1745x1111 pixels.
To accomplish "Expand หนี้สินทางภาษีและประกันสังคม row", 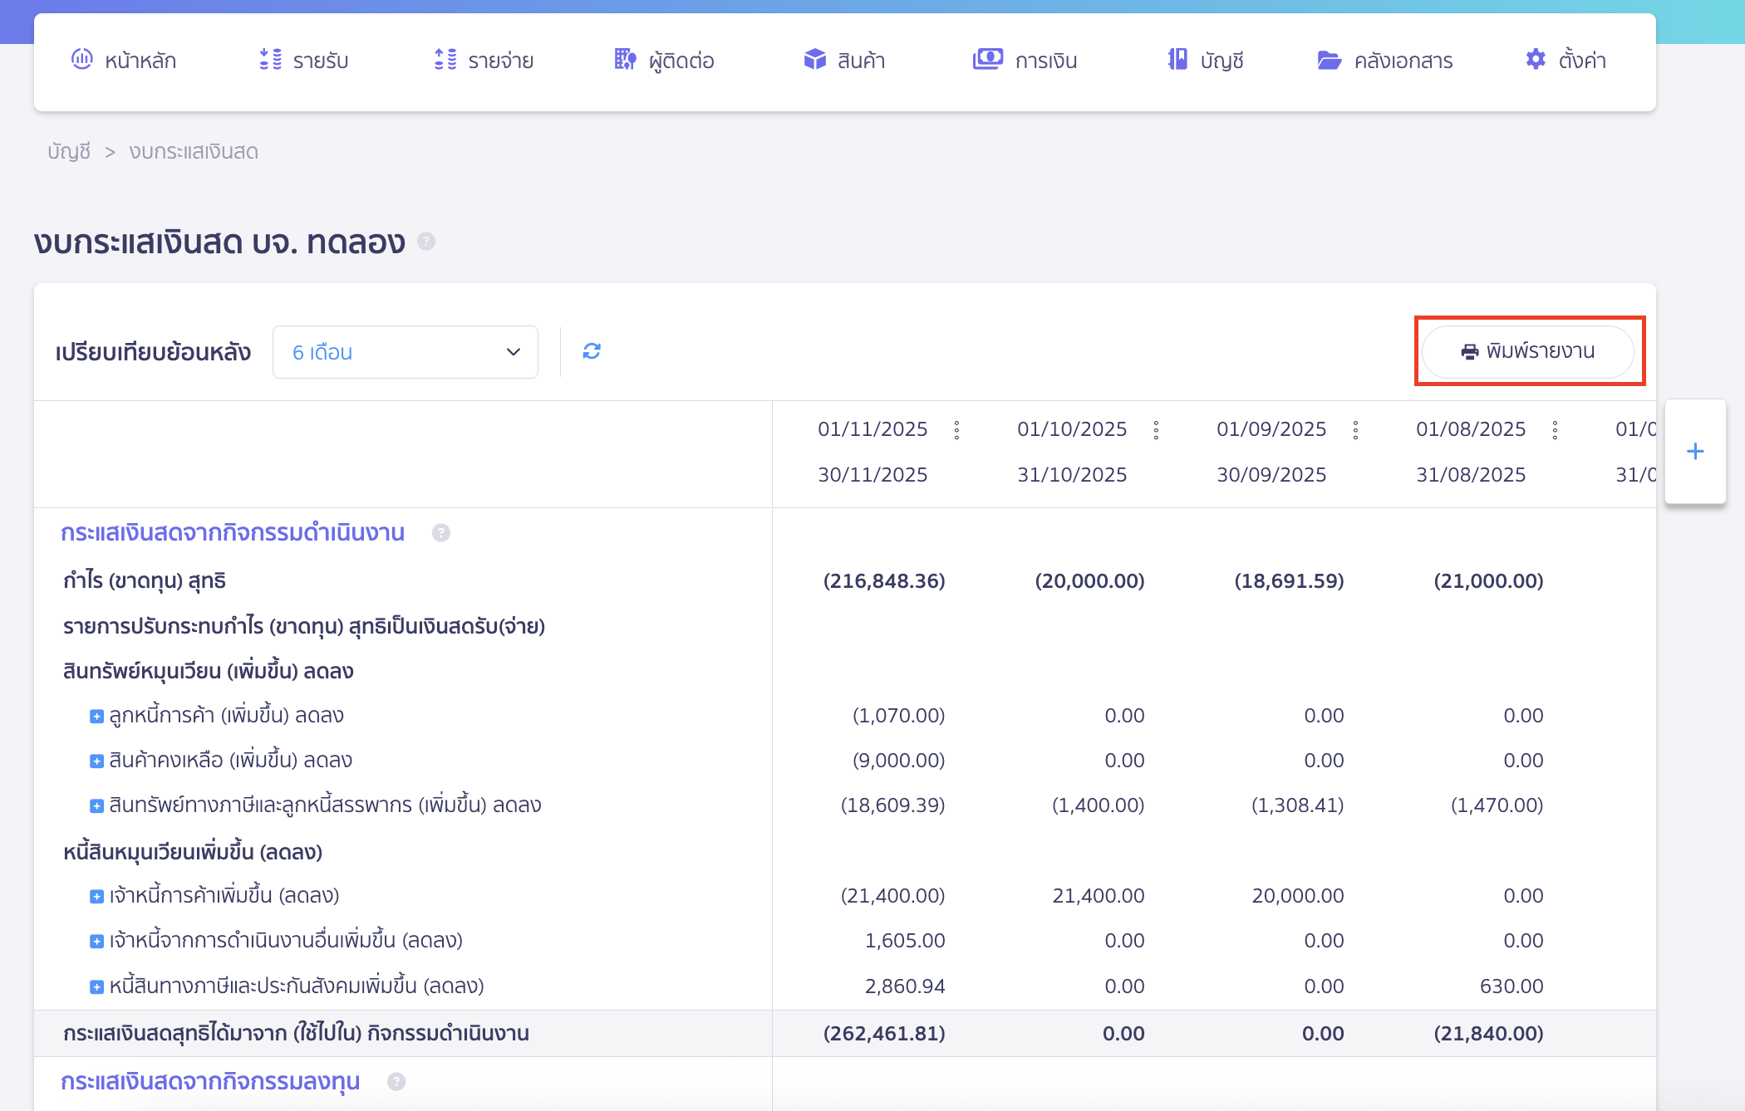I will (97, 986).
